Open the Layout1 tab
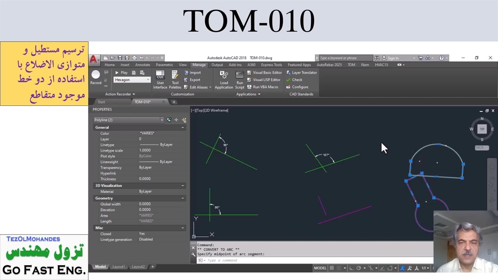This screenshot has height=280, width=498. [x=119, y=267]
